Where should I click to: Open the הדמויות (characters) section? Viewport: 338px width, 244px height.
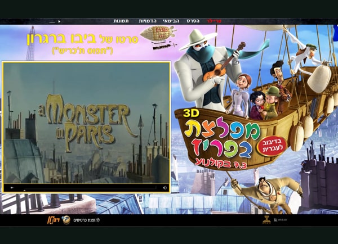tap(148, 21)
